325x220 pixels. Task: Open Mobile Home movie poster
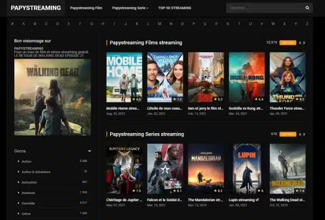[x=124, y=78]
